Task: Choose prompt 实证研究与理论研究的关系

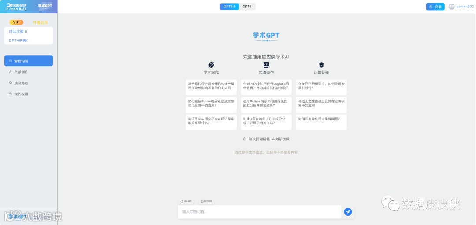Action: point(211,122)
